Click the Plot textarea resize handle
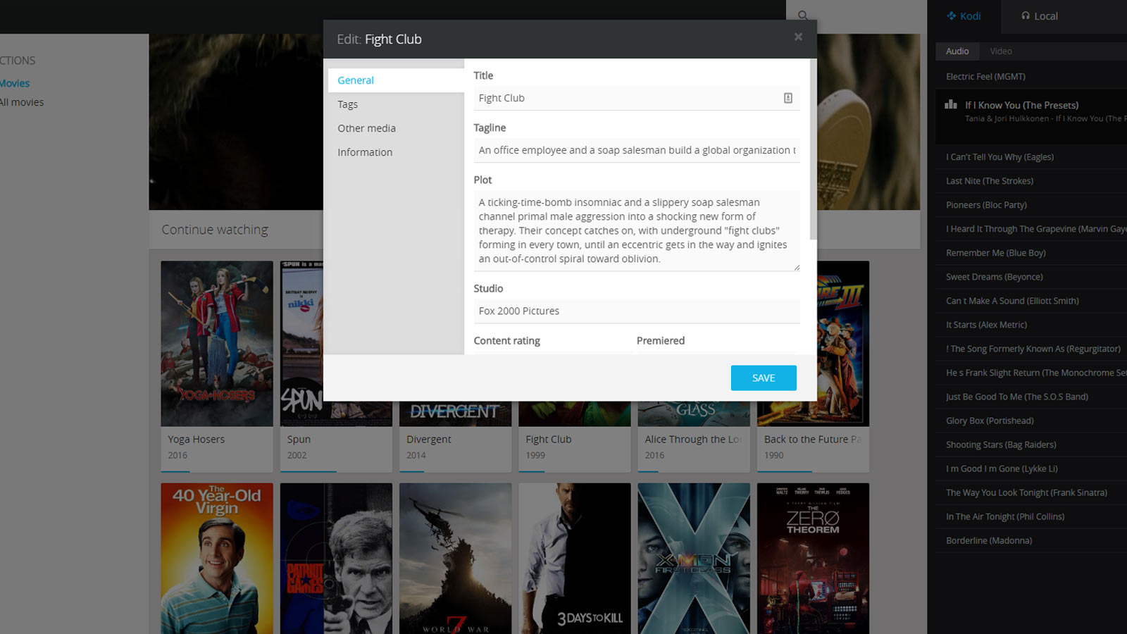 coord(797,268)
